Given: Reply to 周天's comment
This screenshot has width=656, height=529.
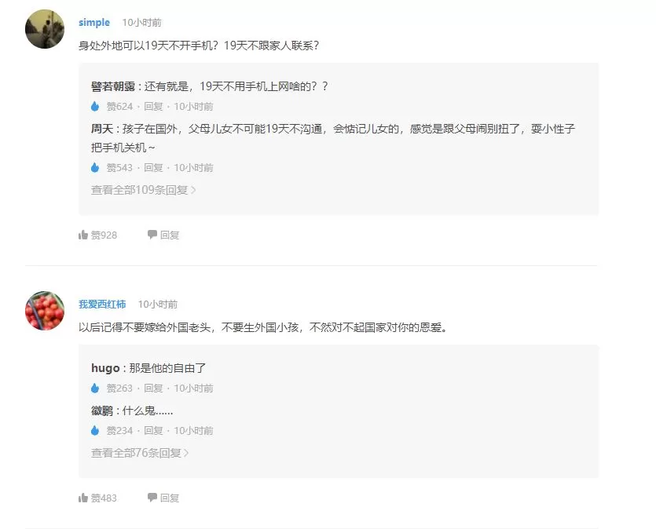Looking at the screenshot, I should click(153, 167).
